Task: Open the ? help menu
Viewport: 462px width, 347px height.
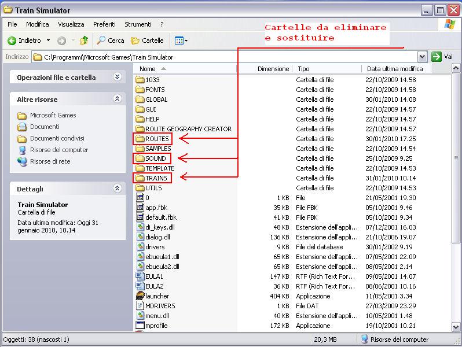Action: pos(162,24)
